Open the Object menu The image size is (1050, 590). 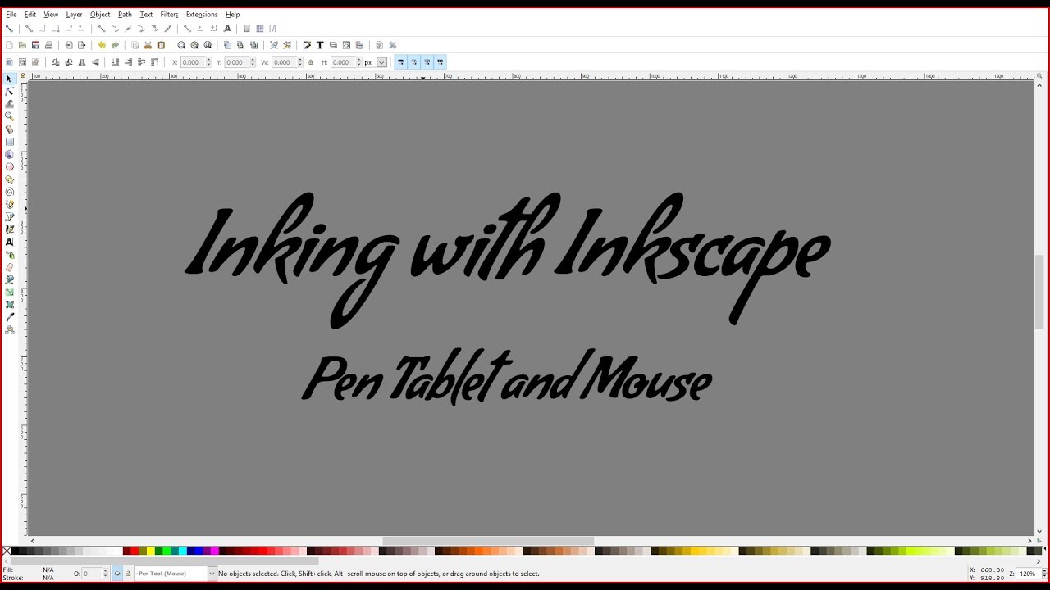point(100,14)
